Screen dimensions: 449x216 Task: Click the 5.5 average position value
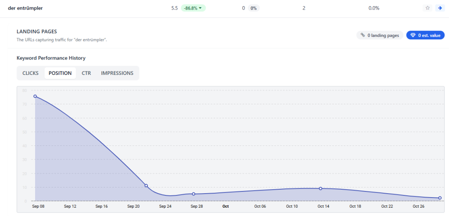click(x=174, y=8)
